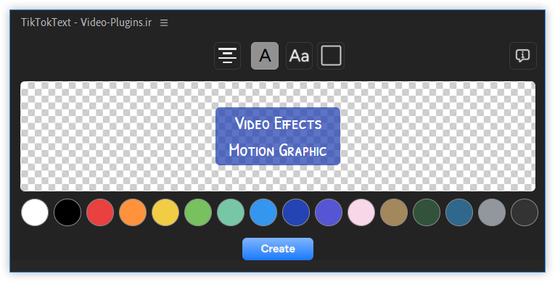Select the green color swatch
The height and width of the screenshot is (282, 555).
(198, 212)
